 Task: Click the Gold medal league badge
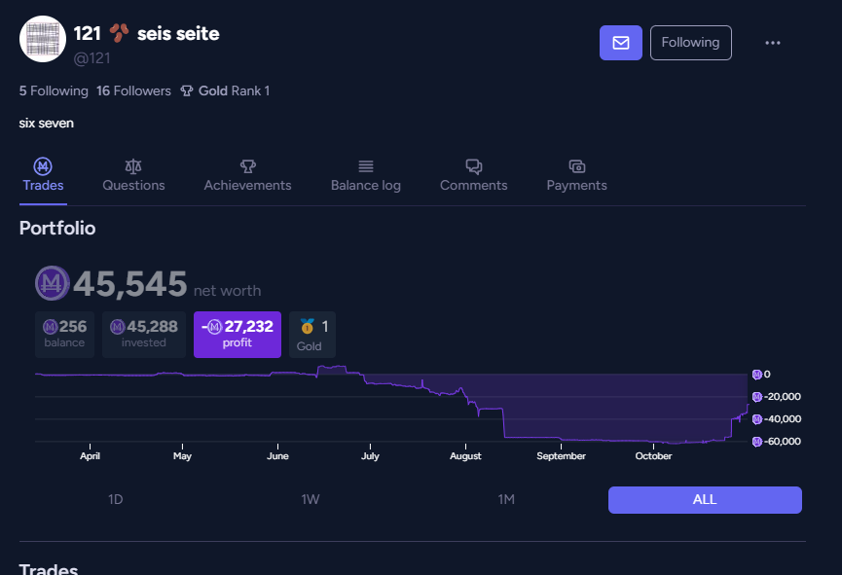coord(311,334)
